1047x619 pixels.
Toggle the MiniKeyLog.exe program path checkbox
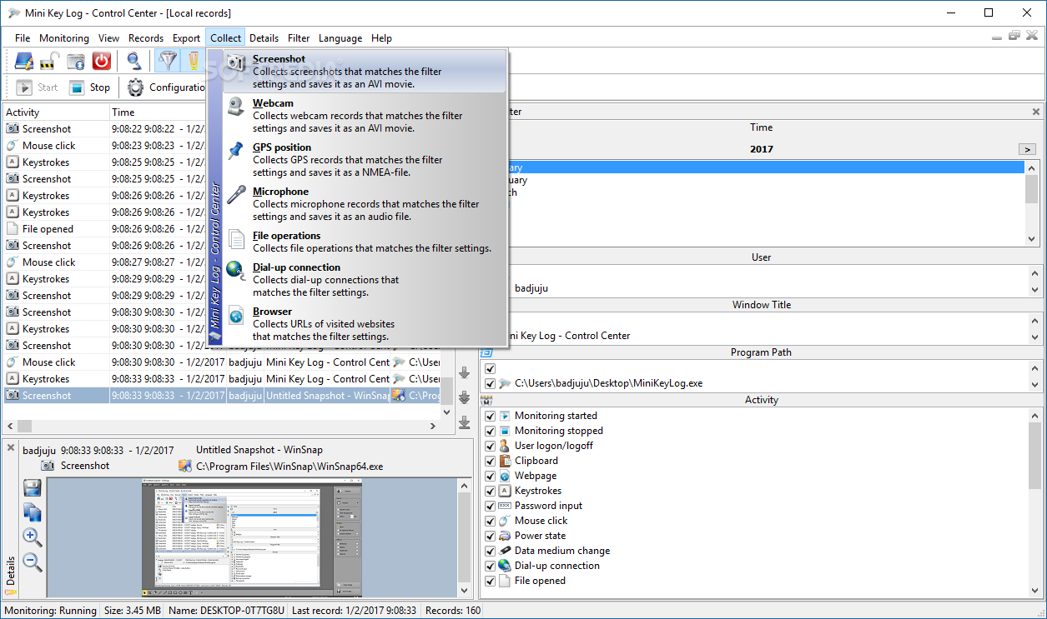(x=491, y=383)
